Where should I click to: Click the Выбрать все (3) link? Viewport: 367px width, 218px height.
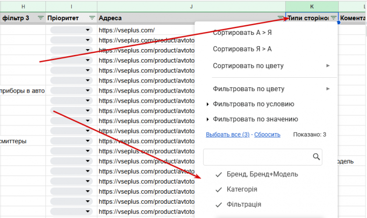click(227, 135)
